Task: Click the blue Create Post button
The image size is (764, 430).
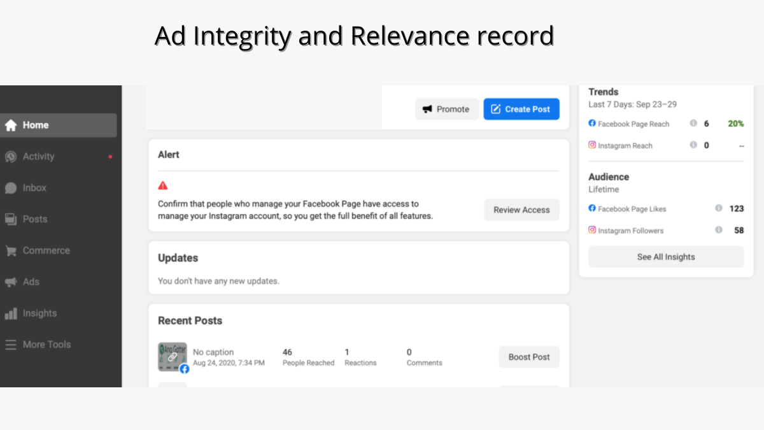Action: tap(521, 109)
